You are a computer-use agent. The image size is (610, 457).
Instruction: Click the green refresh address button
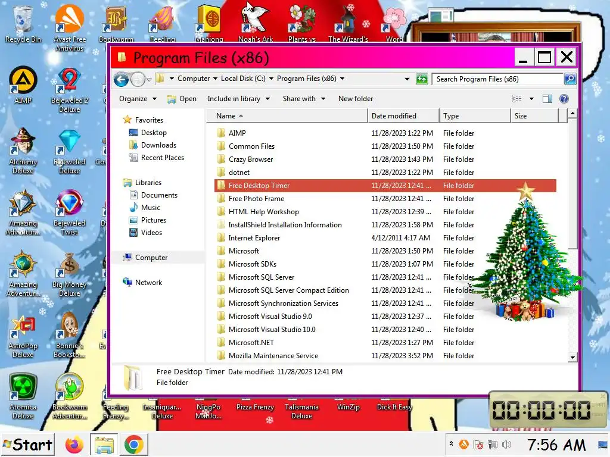[x=422, y=79]
